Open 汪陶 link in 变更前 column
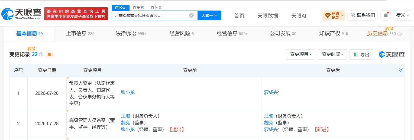414x140 pixels. [125, 116]
